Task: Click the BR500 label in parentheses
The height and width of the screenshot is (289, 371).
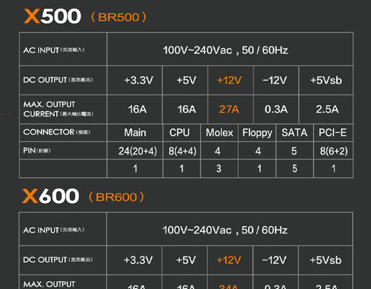Action: coord(119,17)
